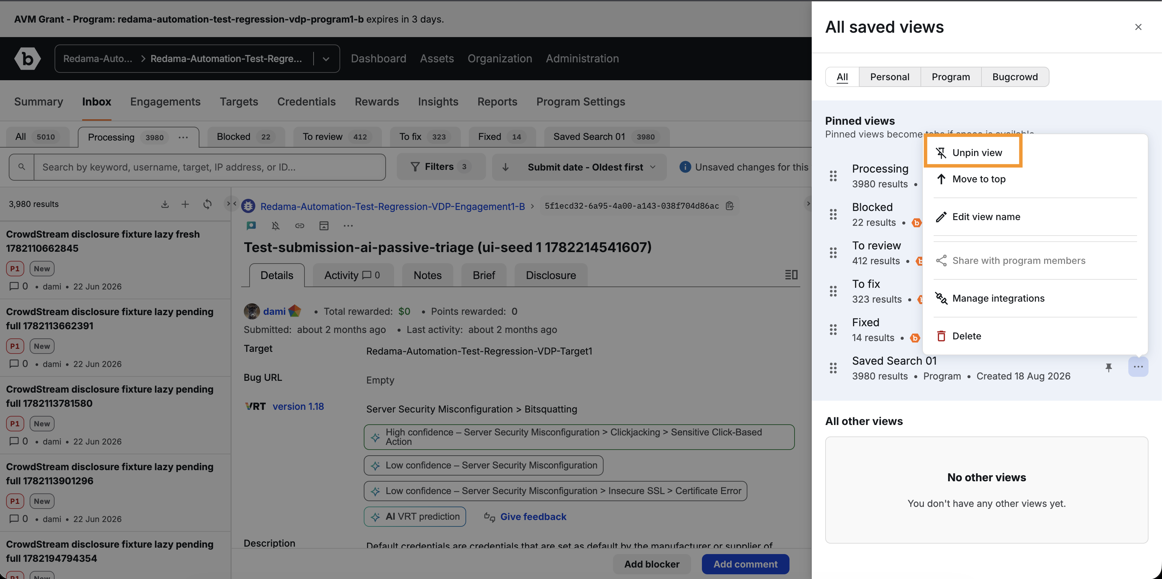Open the submission's more actions ellipsis

[x=348, y=226]
